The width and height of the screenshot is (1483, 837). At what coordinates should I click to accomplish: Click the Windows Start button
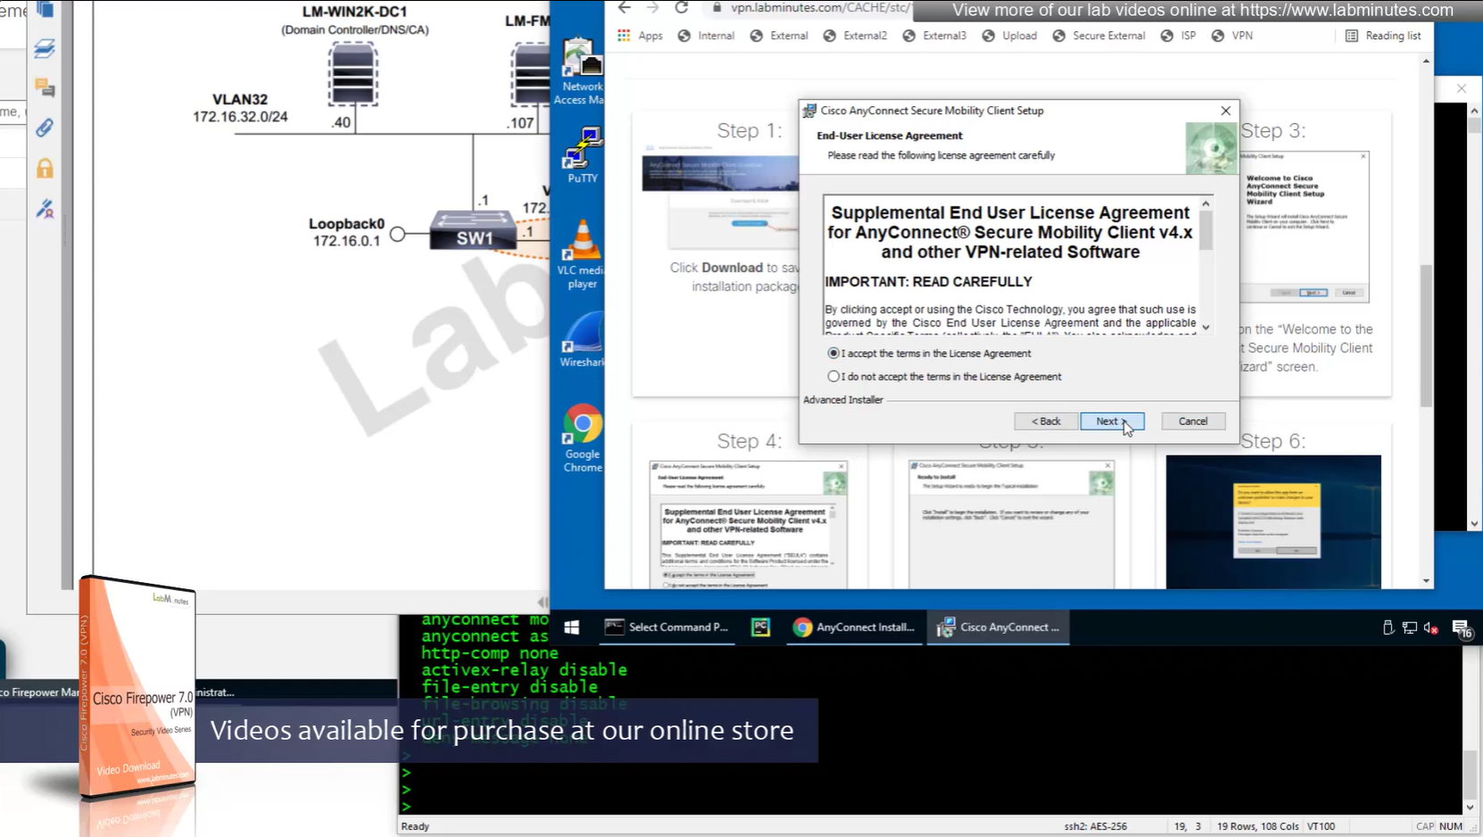572,628
